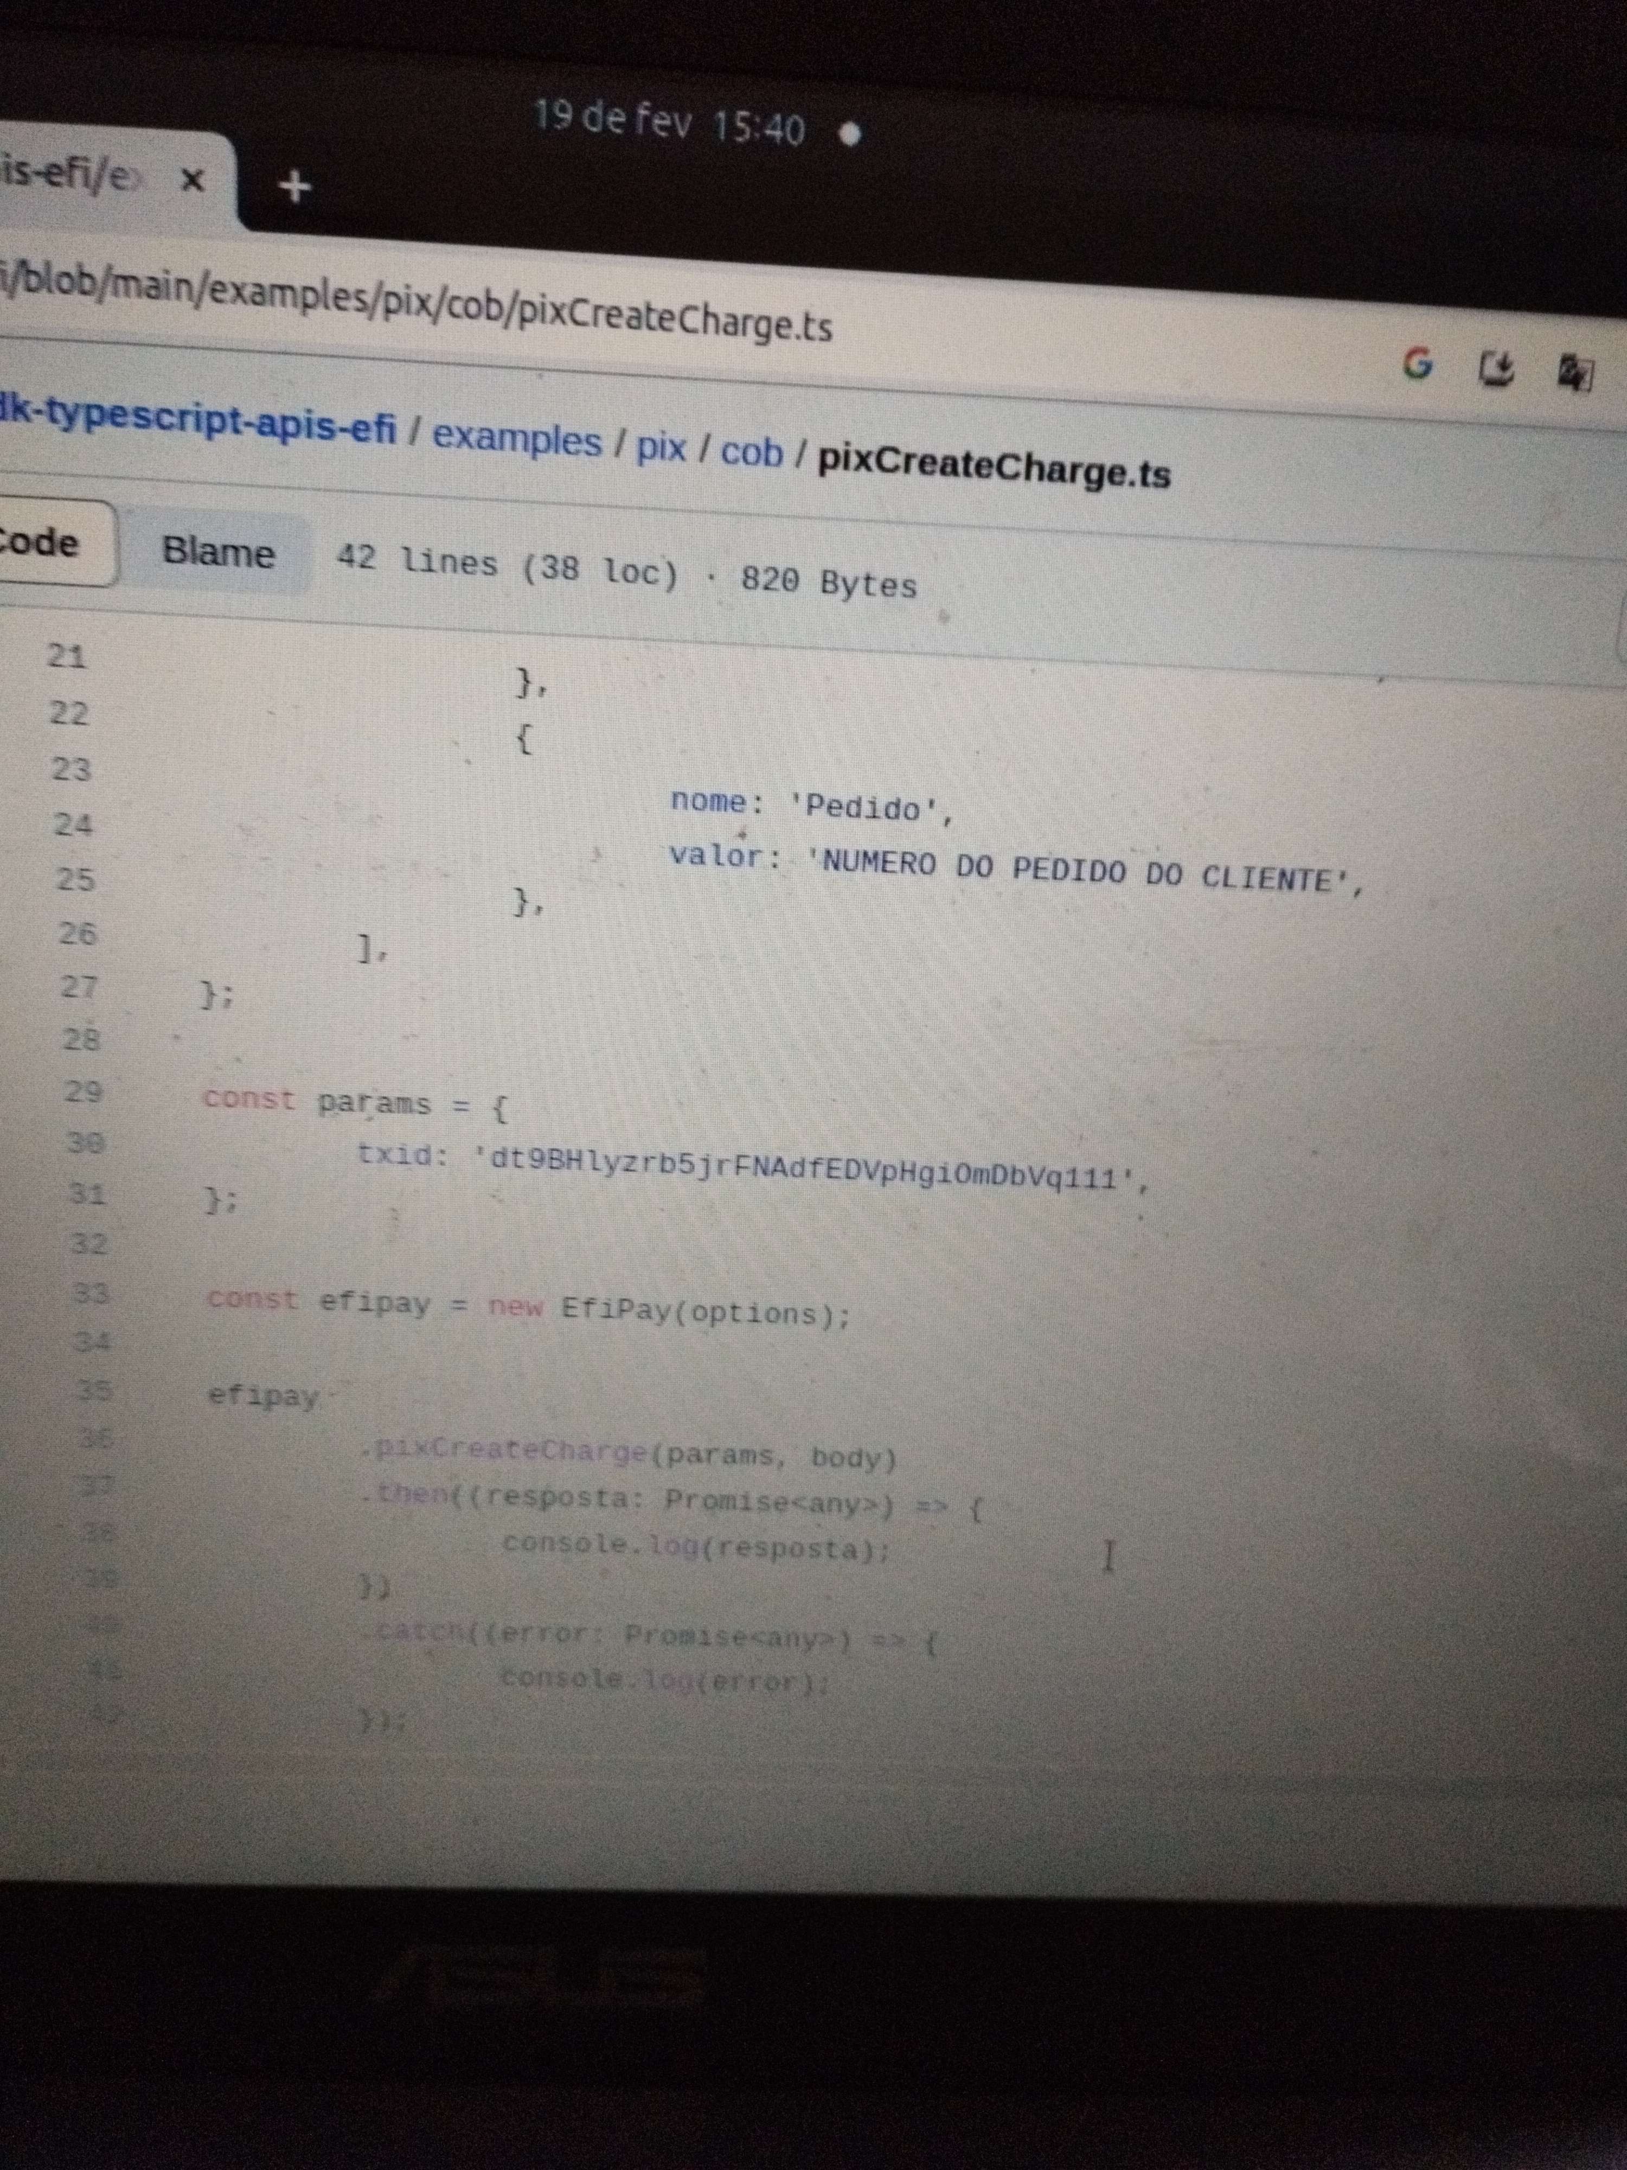Select line number 24
Viewport: 1627px width, 2170px height.
[x=74, y=825]
